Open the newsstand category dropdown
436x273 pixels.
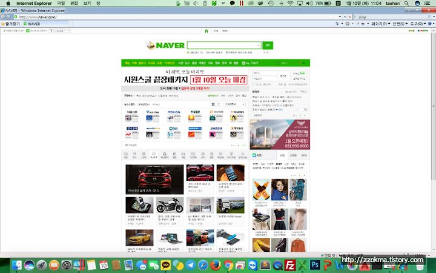235,104
